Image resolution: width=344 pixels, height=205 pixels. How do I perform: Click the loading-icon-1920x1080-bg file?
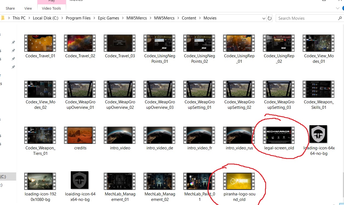click(x=40, y=181)
